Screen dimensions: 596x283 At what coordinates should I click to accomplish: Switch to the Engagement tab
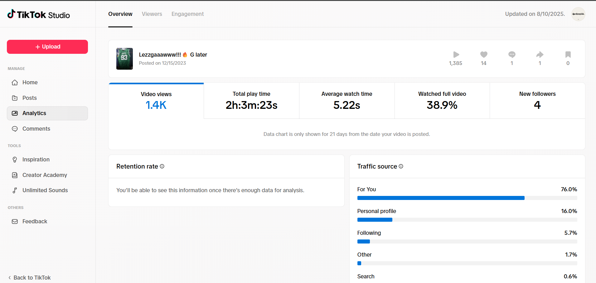pos(187,14)
